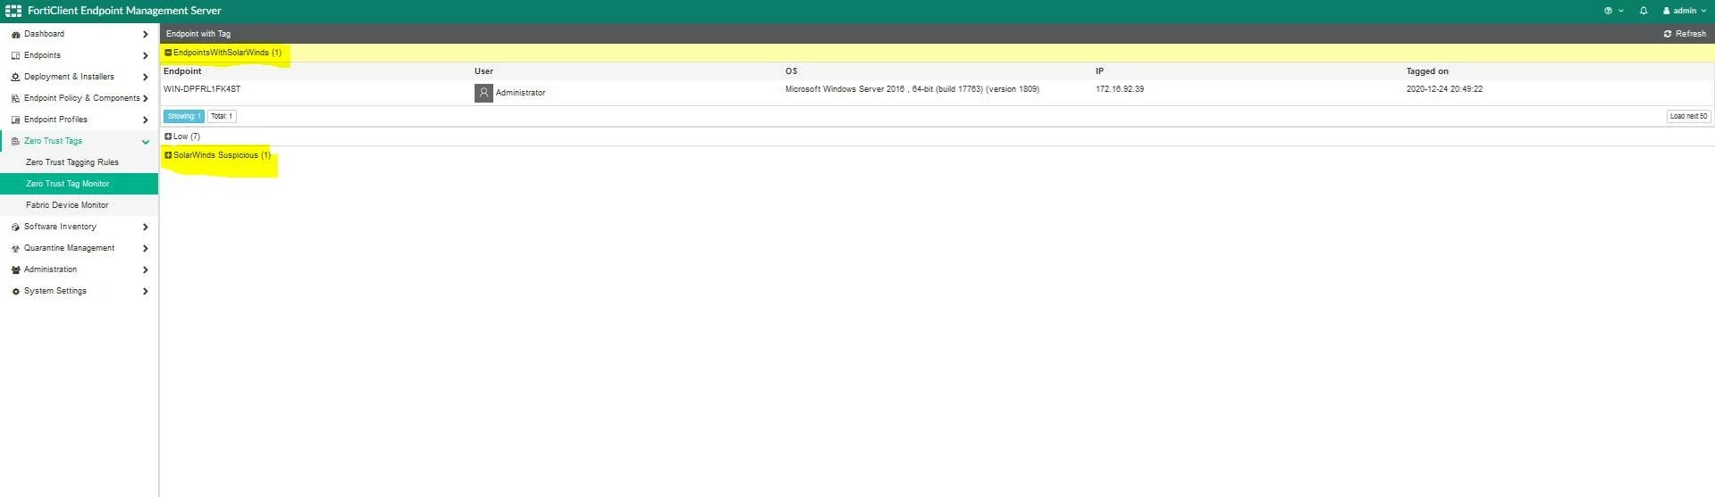Open the help question mark icon

[1608, 11]
